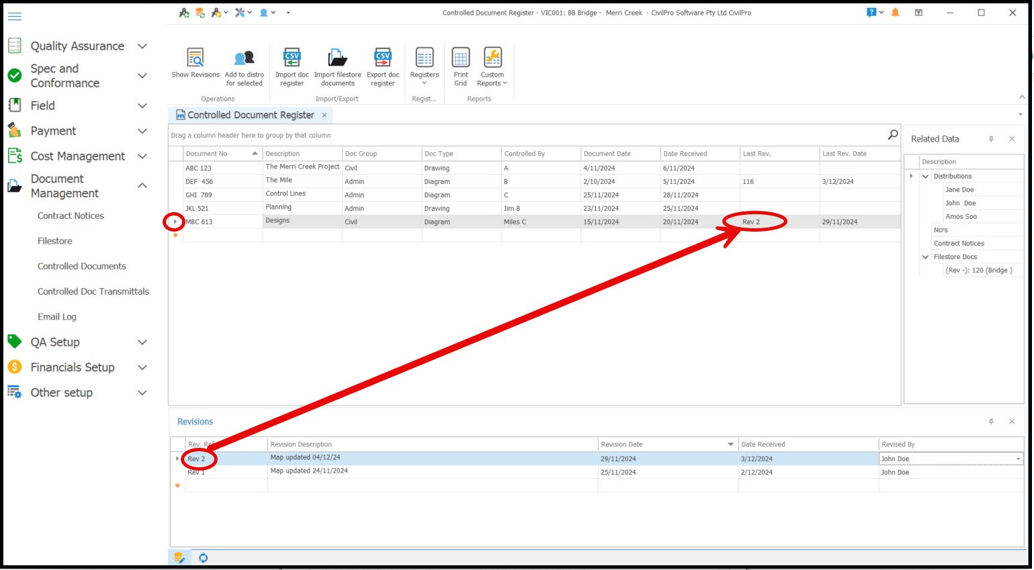Click the Print Grid icon
The height and width of the screenshot is (570, 1034).
pyautogui.click(x=460, y=58)
